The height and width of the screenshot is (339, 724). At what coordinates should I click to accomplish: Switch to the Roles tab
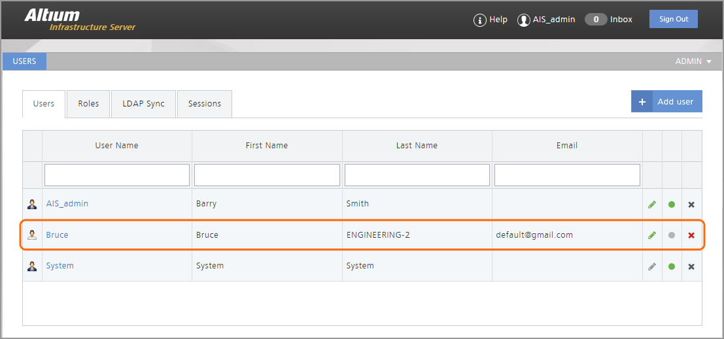pyautogui.click(x=88, y=104)
